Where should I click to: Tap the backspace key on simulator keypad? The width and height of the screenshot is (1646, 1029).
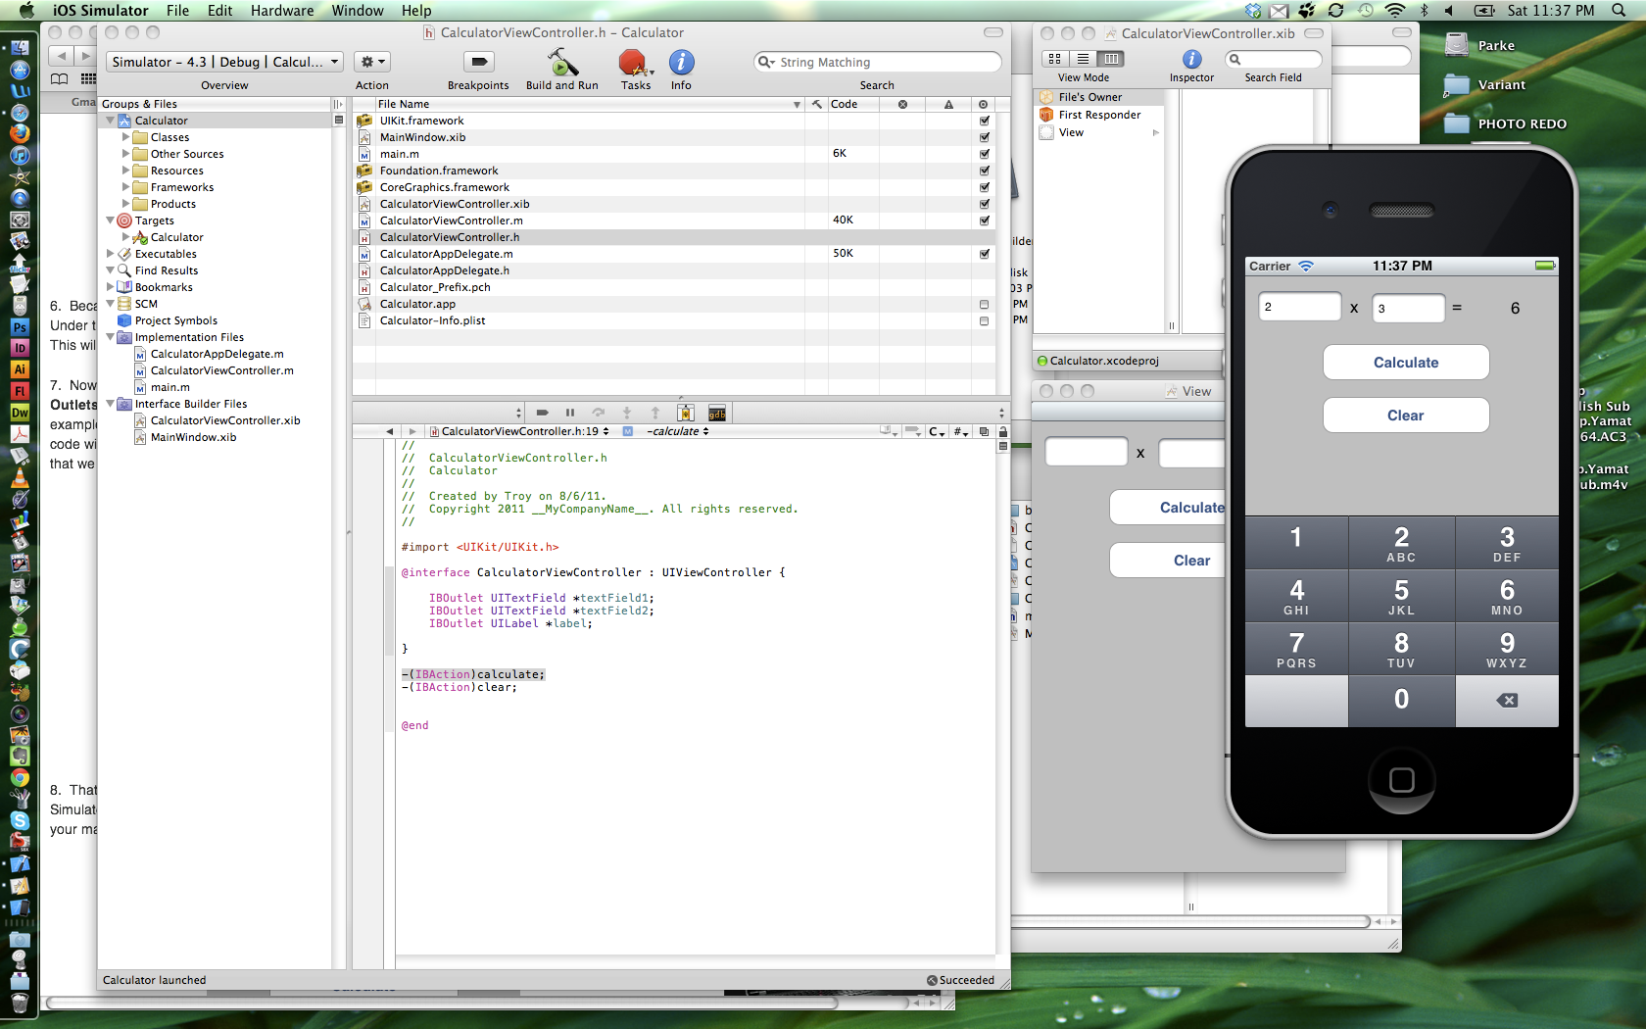(x=1507, y=701)
